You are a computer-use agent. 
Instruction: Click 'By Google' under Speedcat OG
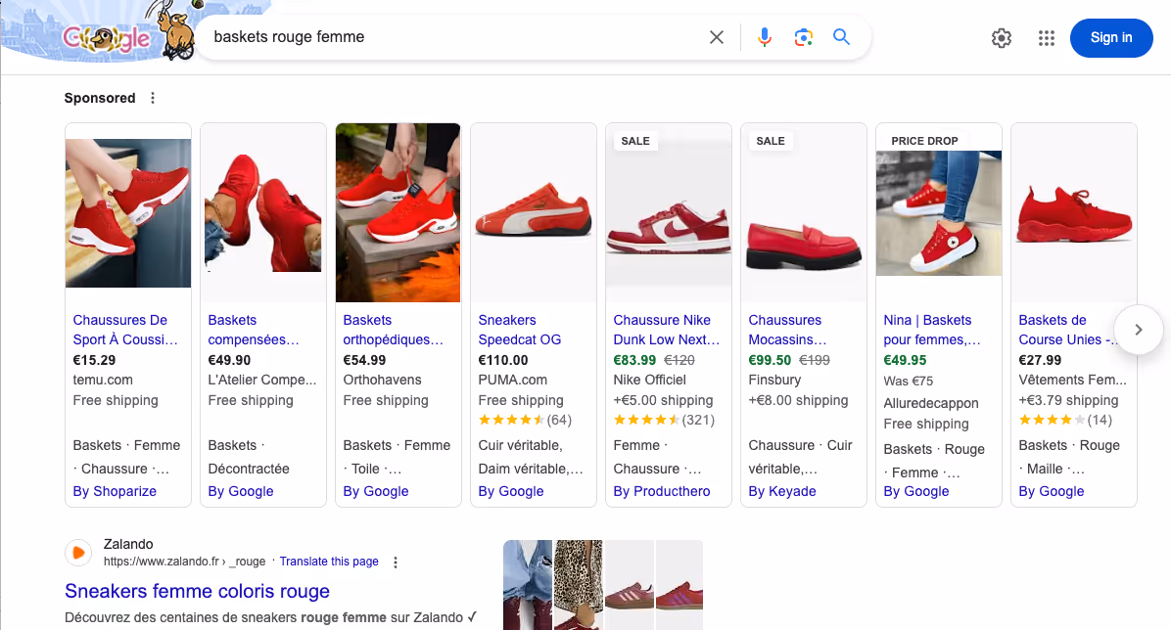[x=511, y=491]
